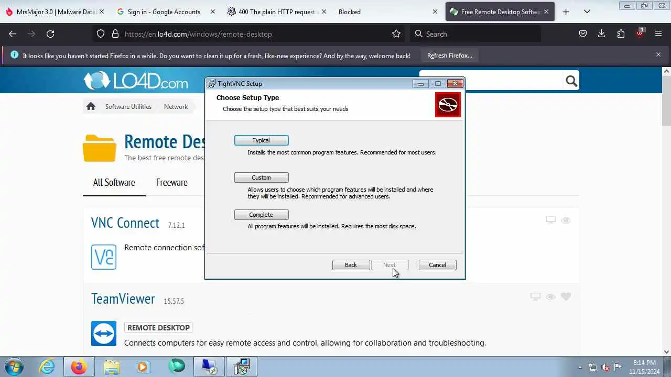The image size is (671, 377).
Task: Click the muted volume tray icon
Action: point(605,367)
